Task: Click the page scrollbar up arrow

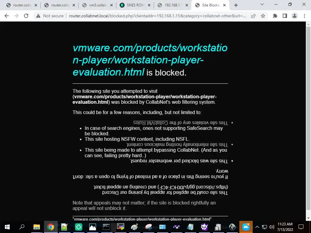Action: point(308,24)
